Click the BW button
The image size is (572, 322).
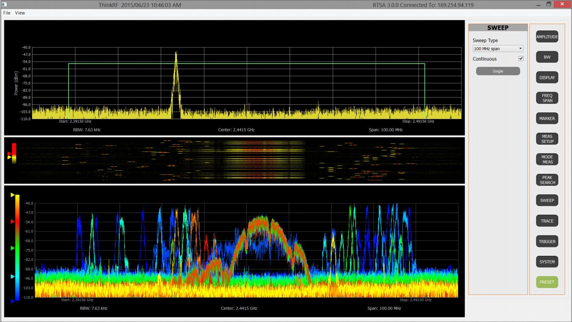tap(547, 57)
